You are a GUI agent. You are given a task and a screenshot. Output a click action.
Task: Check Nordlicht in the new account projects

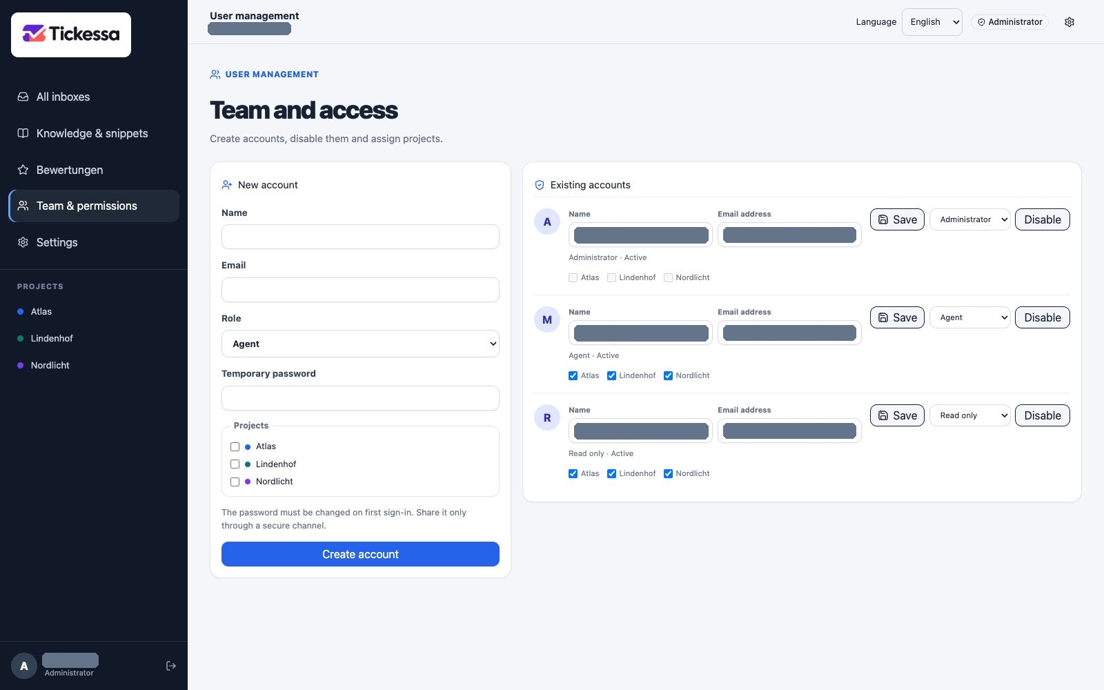(235, 482)
